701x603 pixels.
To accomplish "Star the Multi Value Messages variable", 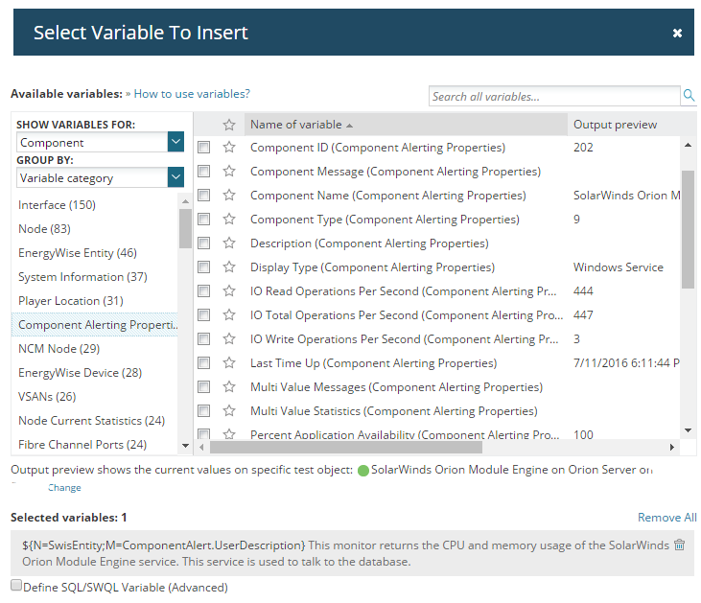I will pos(229,387).
